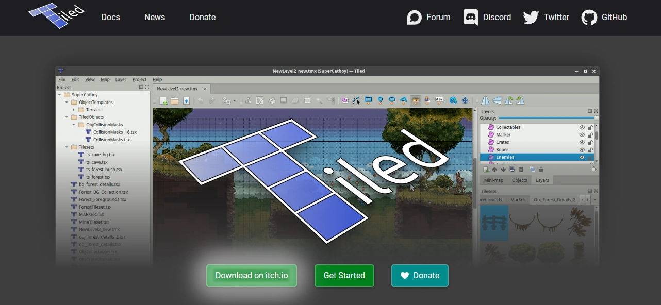
Task: Click the Undo arrow icon
Action: point(201,100)
